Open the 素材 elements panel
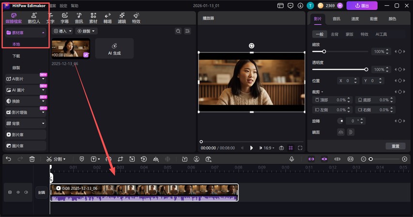The width and height of the screenshot is (413, 217). coord(93,18)
